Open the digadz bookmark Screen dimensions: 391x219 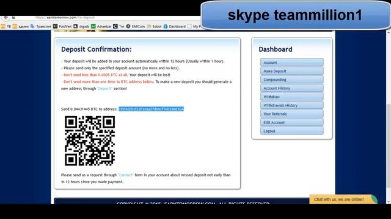(81, 26)
